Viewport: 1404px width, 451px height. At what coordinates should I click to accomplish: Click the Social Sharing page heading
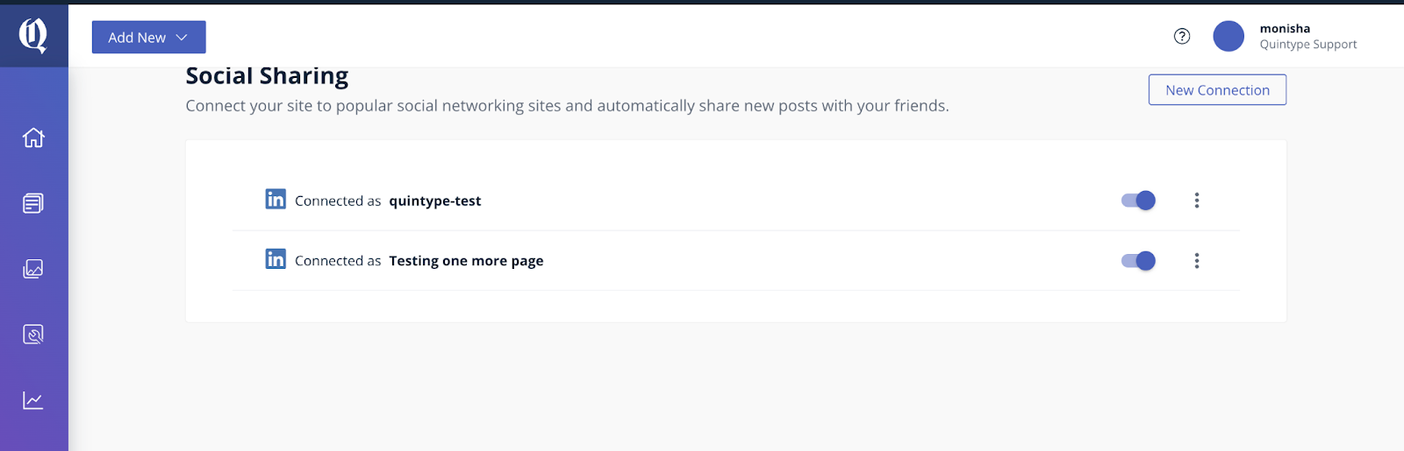point(267,76)
